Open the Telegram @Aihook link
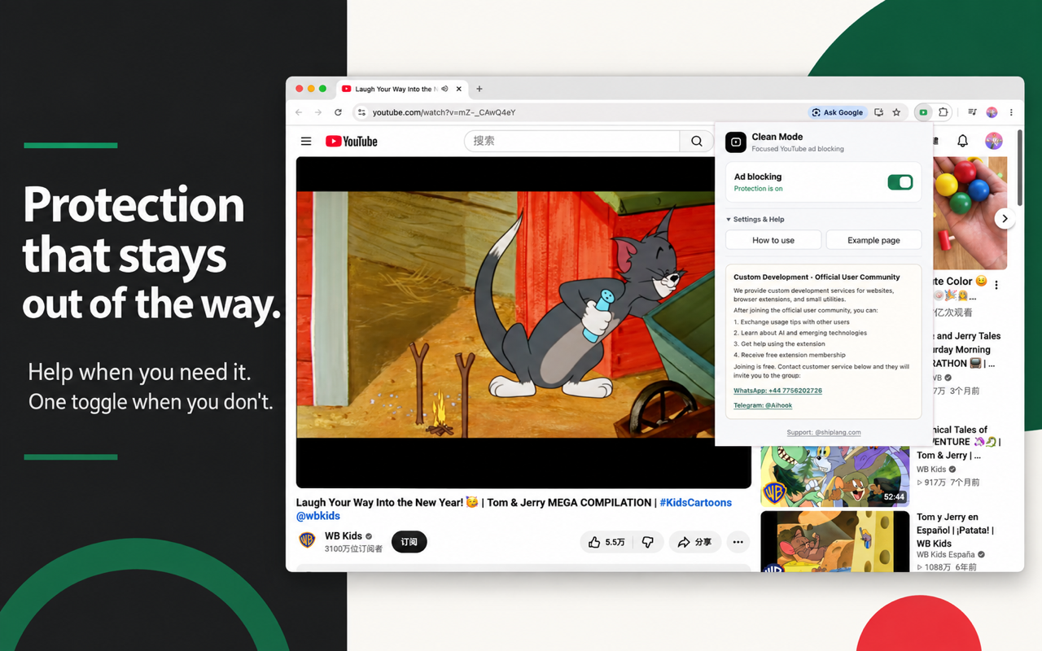 763,405
